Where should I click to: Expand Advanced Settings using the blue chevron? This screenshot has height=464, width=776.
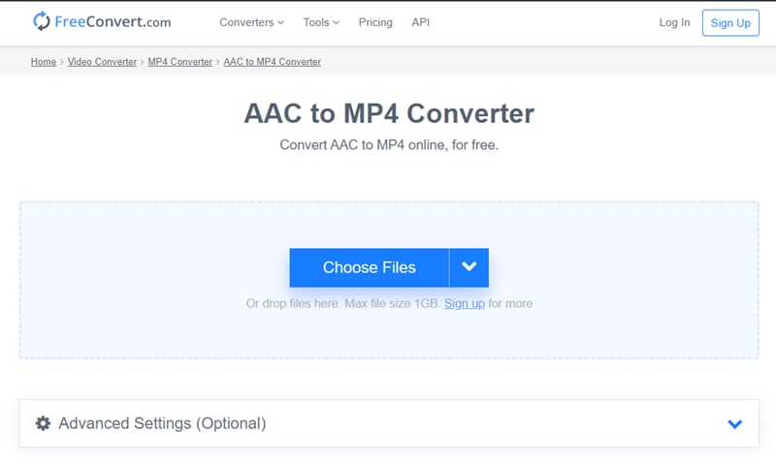pos(734,423)
